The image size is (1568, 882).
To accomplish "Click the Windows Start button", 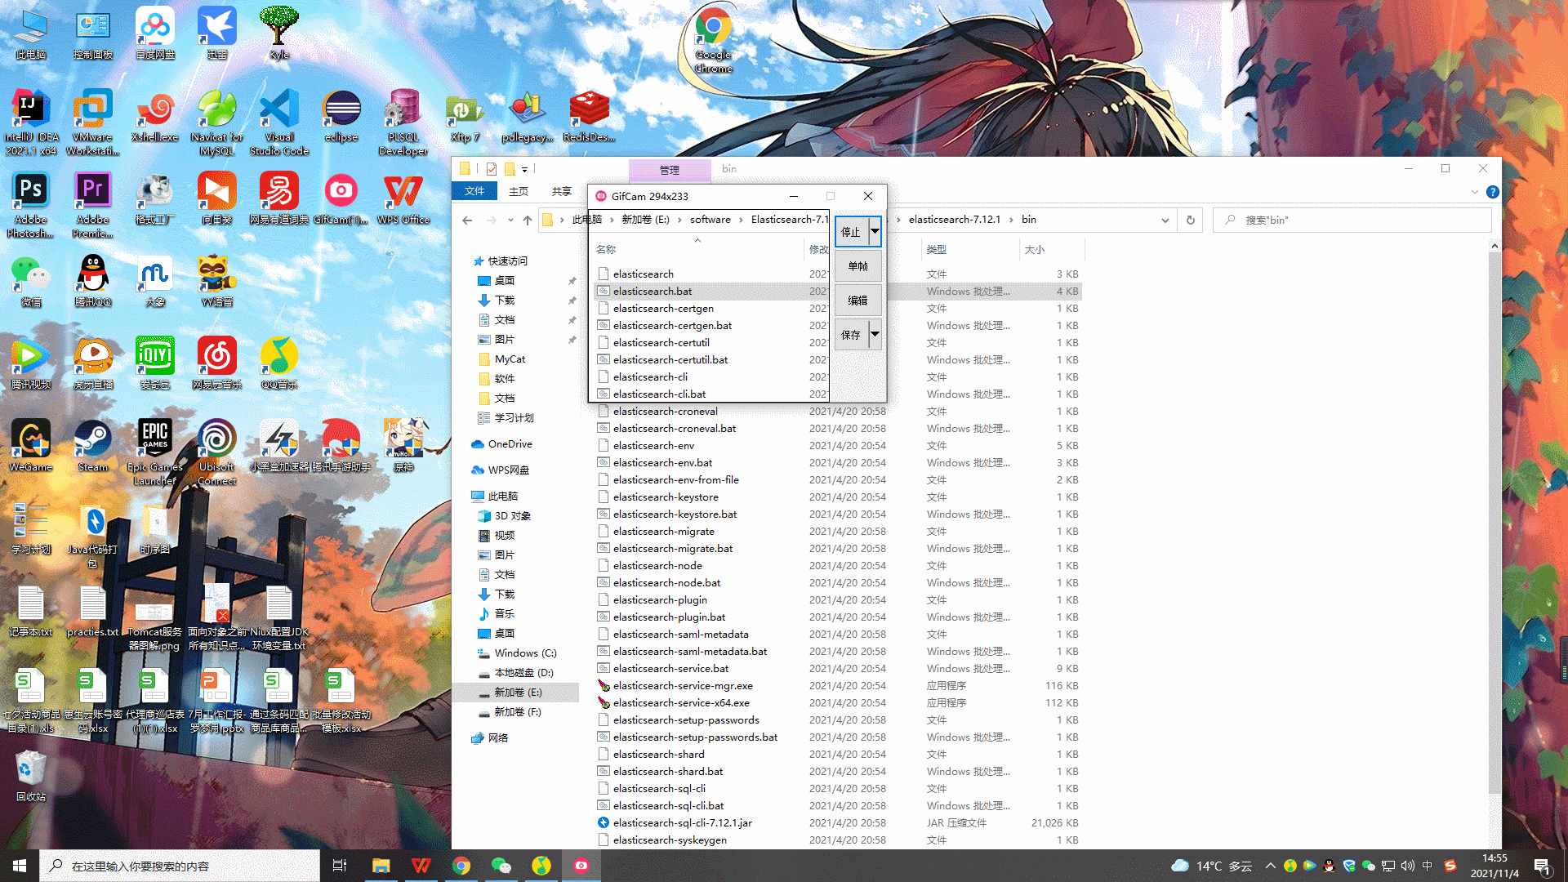I will [x=20, y=866].
